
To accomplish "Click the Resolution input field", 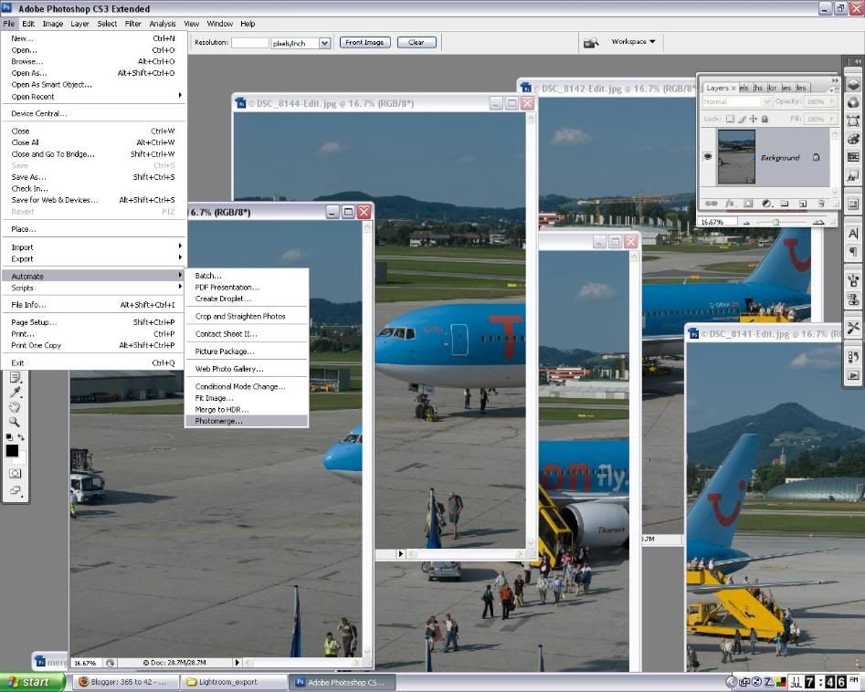I will coord(250,43).
